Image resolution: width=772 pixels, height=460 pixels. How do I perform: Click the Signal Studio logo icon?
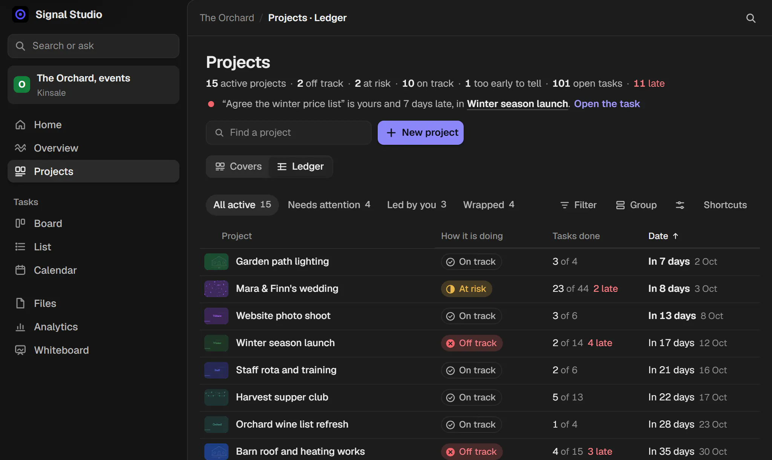click(20, 14)
